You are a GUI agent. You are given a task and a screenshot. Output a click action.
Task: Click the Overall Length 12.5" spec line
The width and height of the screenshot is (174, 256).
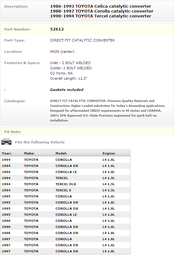coord(69,78)
